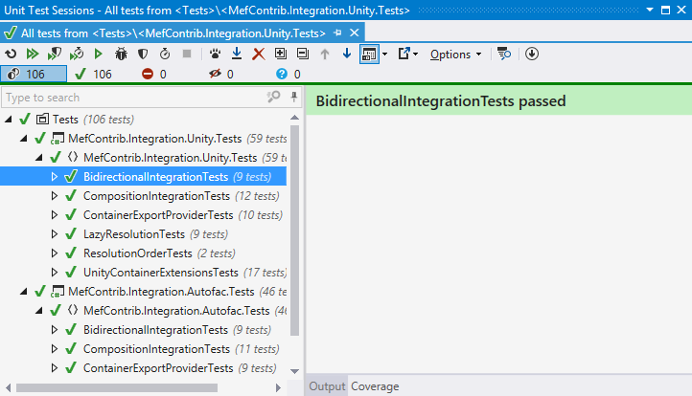
Task: Pin the search box with pushpin icon
Action: (294, 97)
